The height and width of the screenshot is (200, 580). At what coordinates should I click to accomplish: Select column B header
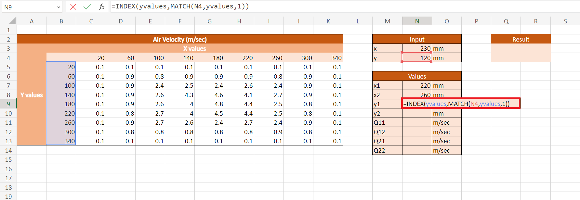pyautogui.click(x=61, y=21)
